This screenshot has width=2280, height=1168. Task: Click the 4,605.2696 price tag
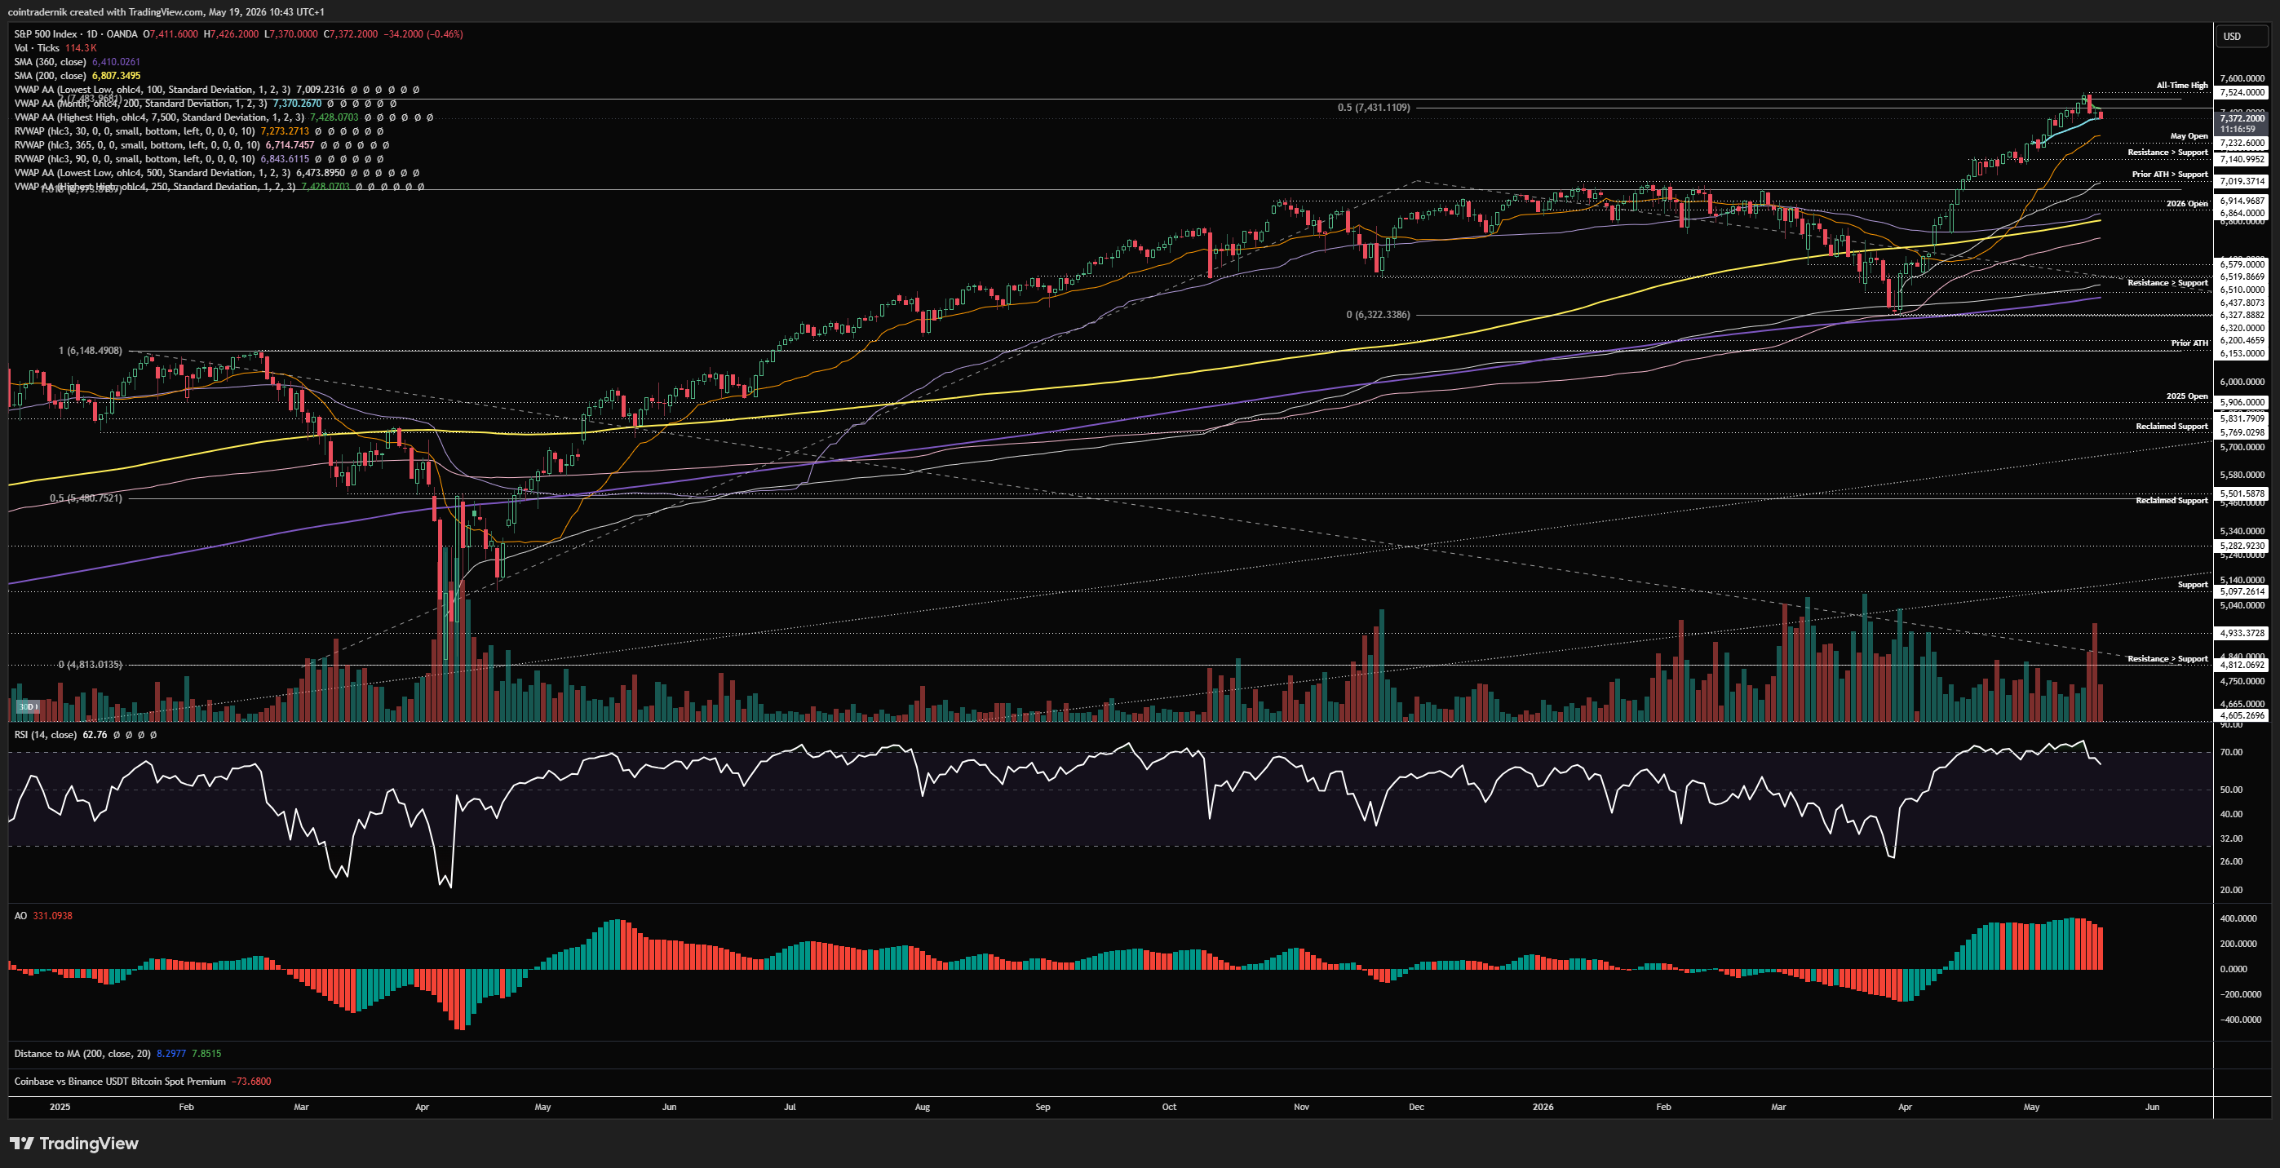pyautogui.click(x=2242, y=715)
